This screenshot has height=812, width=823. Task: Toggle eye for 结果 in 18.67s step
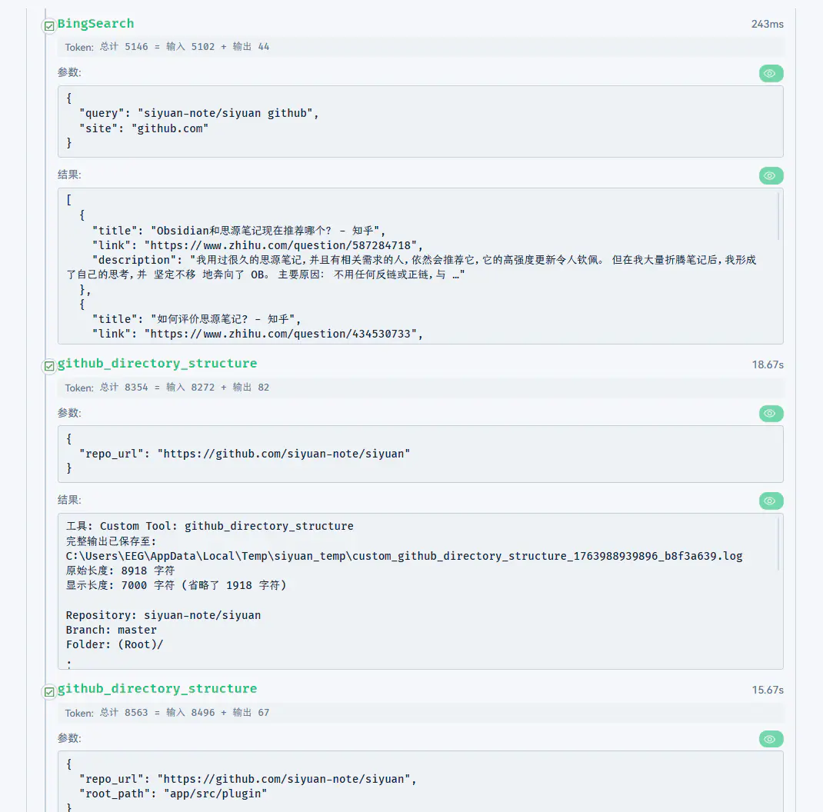(771, 501)
